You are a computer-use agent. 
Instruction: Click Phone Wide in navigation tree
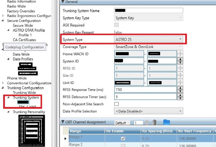[x=17, y=78]
